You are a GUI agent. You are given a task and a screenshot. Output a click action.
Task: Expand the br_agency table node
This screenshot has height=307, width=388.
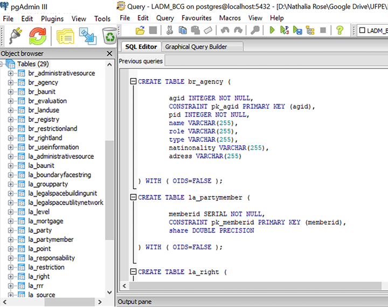point(11,82)
